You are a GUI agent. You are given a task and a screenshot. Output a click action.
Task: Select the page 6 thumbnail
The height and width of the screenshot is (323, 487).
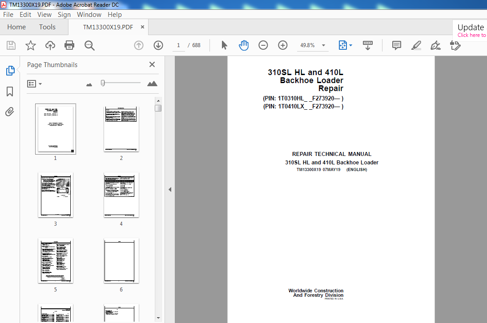click(x=121, y=261)
